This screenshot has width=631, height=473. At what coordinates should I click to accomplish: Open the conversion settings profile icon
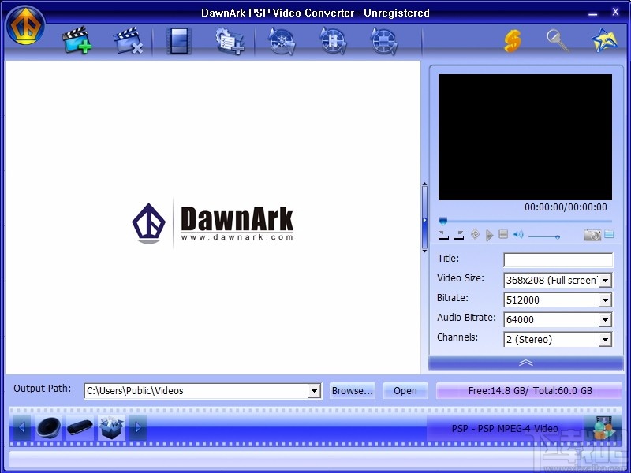(230, 43)
